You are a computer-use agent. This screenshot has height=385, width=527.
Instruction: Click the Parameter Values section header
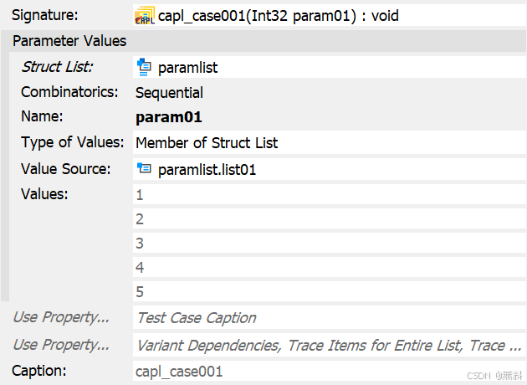70,41
